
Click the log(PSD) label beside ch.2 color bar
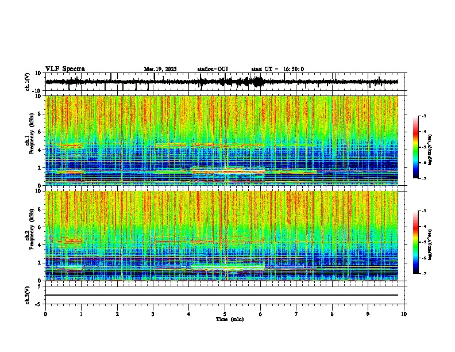point(430,245)
